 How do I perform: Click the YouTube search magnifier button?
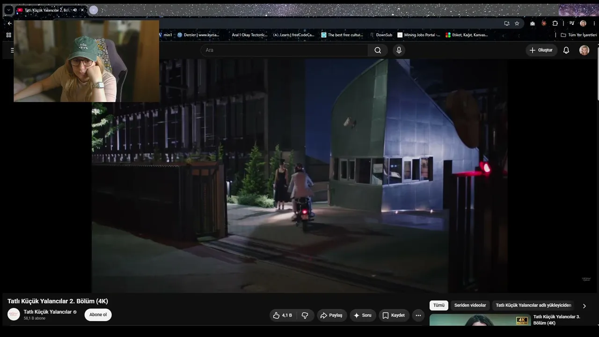(x=378, y=50)
